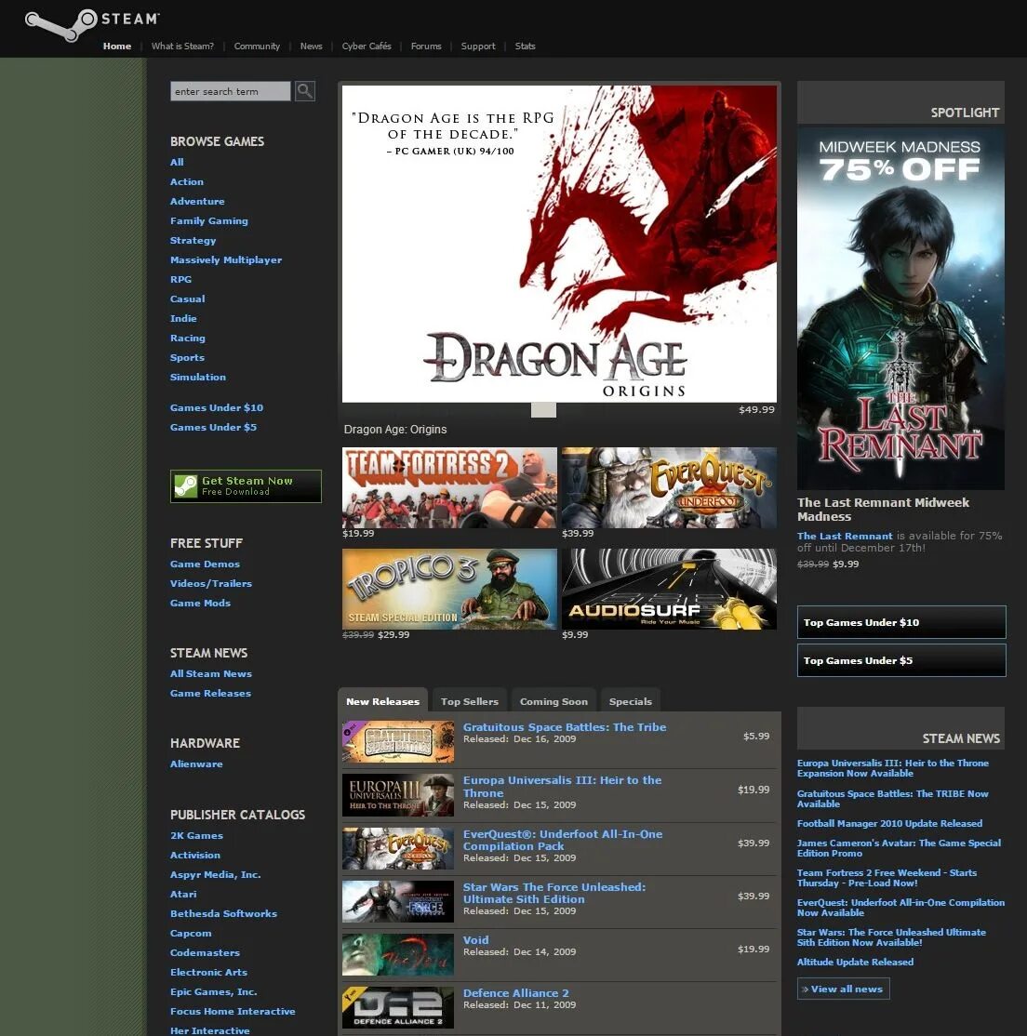Open All Steam News sidebar link

coord(210,673)
